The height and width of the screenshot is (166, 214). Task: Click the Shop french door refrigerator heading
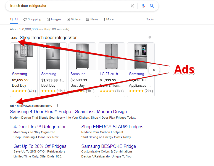(48, 37)
